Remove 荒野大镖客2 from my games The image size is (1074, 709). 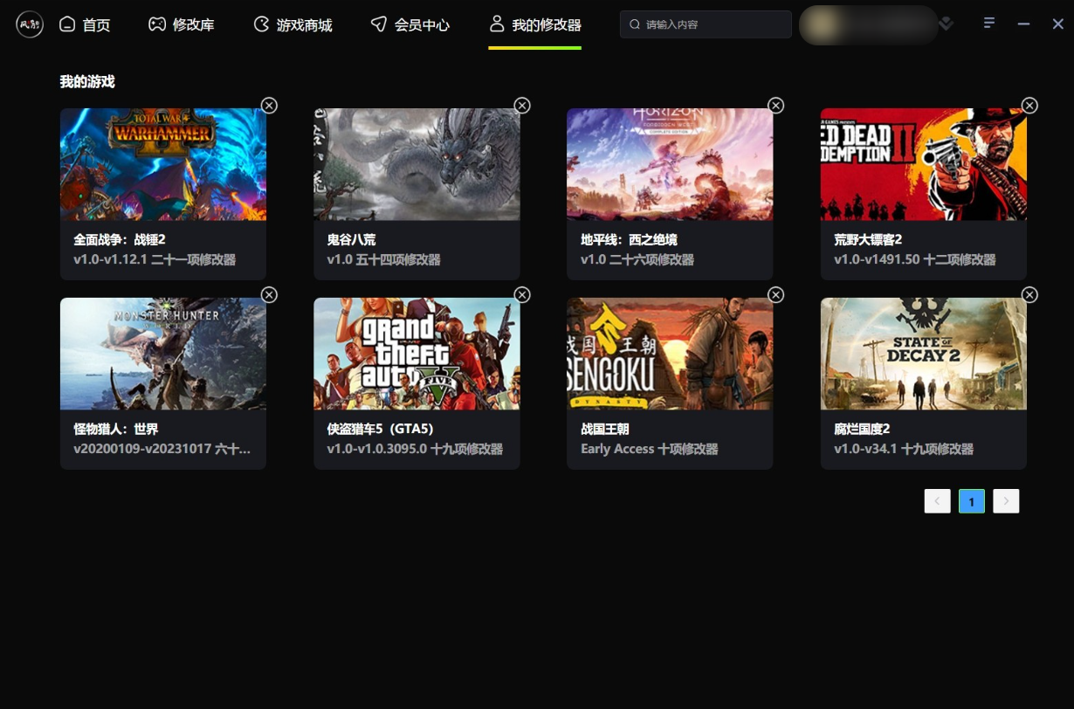coord(1029,106)
